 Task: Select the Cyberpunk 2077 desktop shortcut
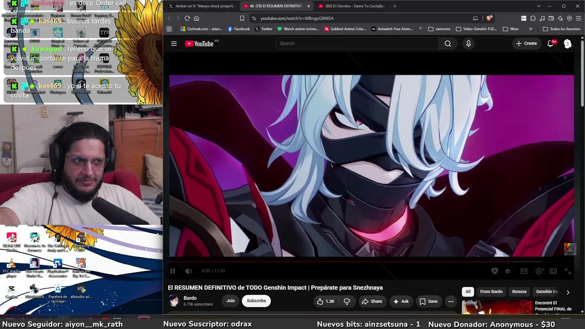[x=81, y=242]
